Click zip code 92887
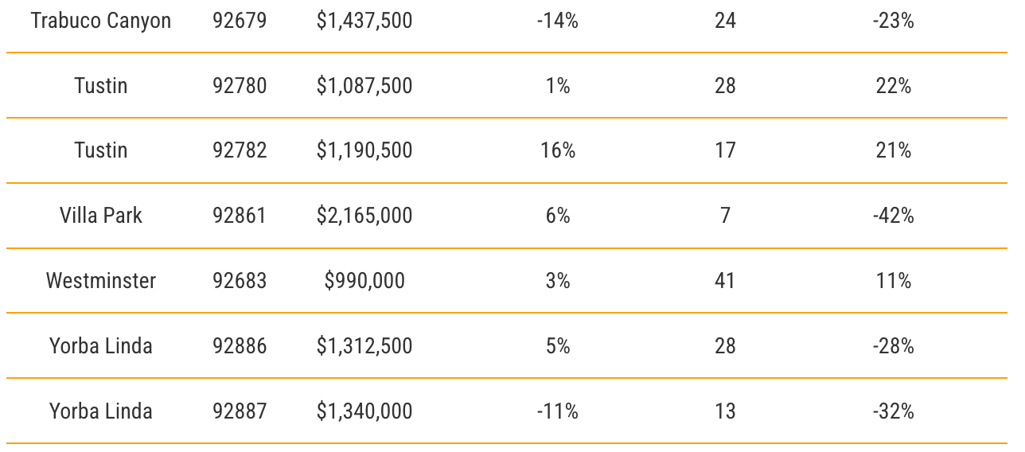 (240, 411)
